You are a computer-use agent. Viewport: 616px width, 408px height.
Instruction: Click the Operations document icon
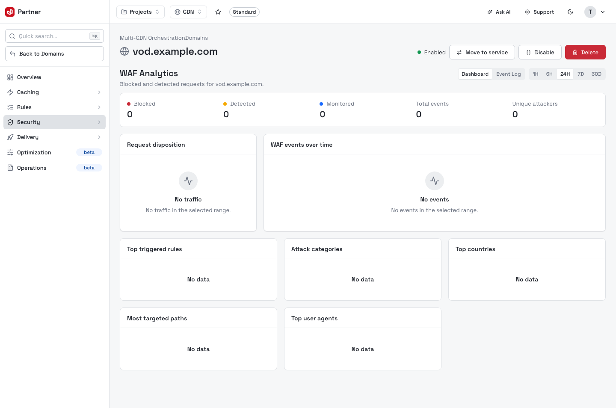tap(10, 168)
